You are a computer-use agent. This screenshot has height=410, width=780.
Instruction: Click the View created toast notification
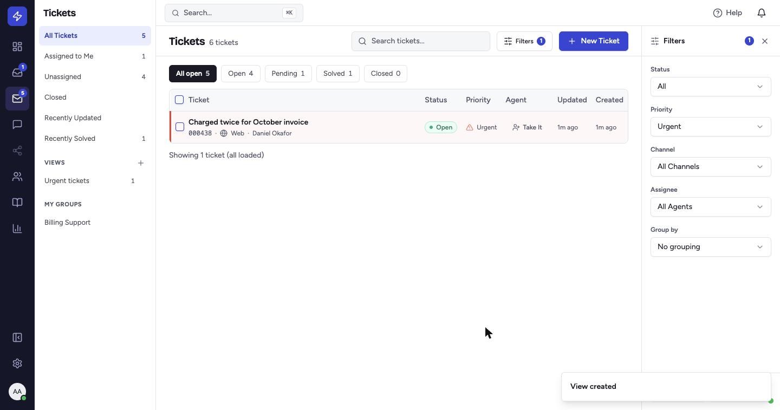666,387
